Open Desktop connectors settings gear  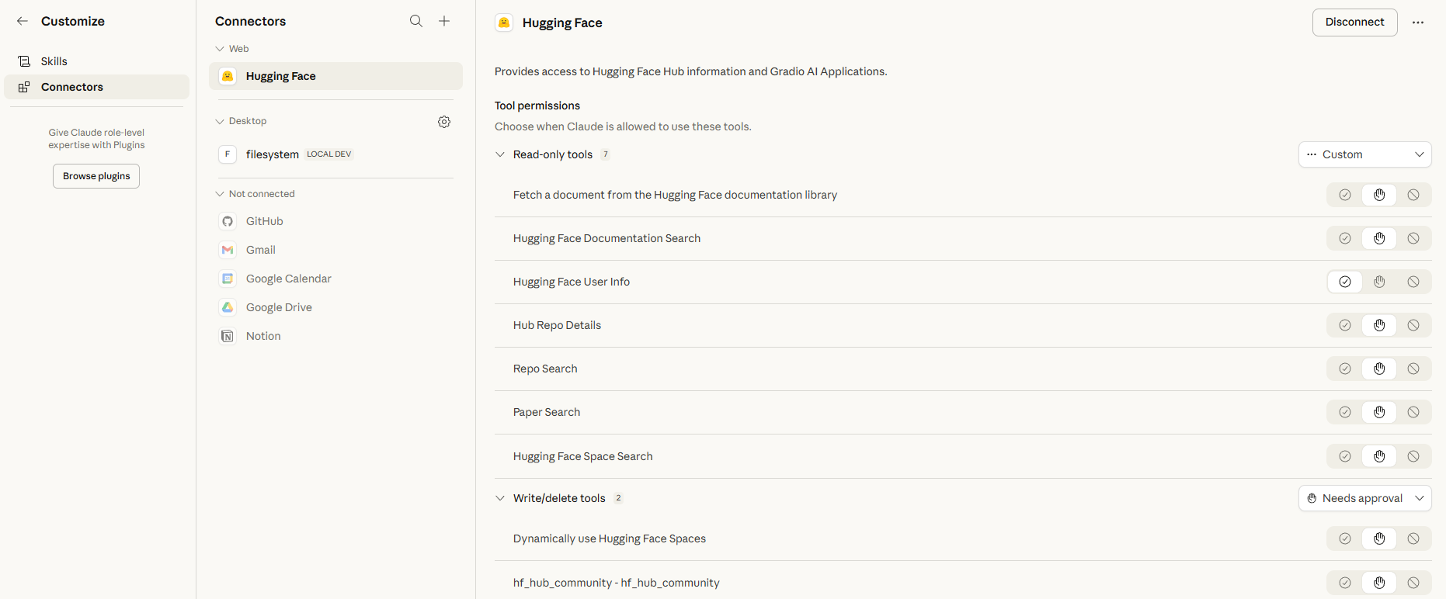tap(444, 122)
